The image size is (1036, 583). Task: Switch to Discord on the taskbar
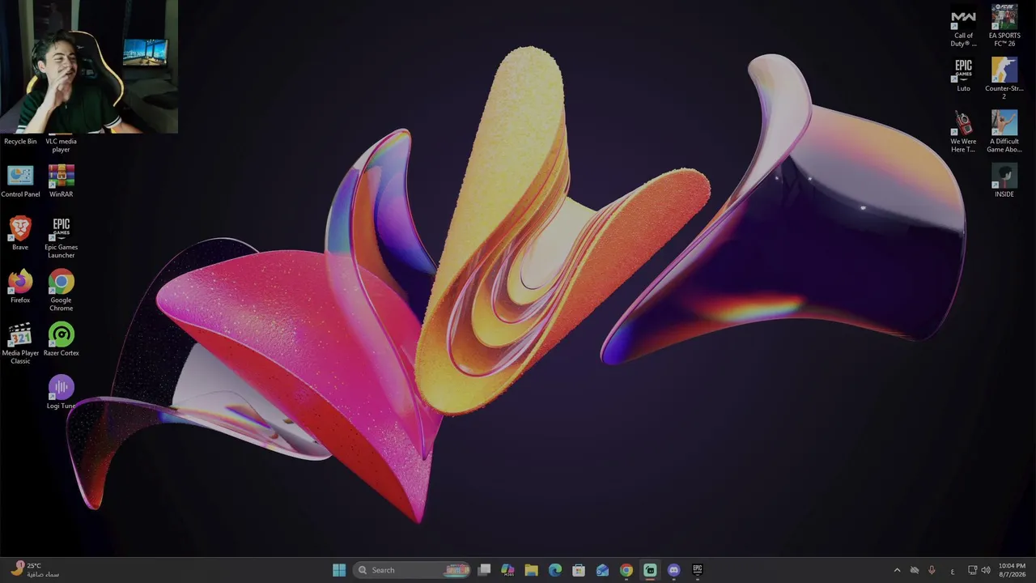(673, 570)
